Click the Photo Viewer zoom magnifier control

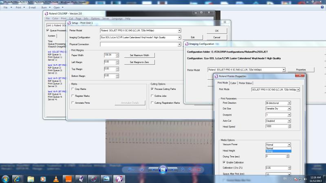click(x=130, y=170)
